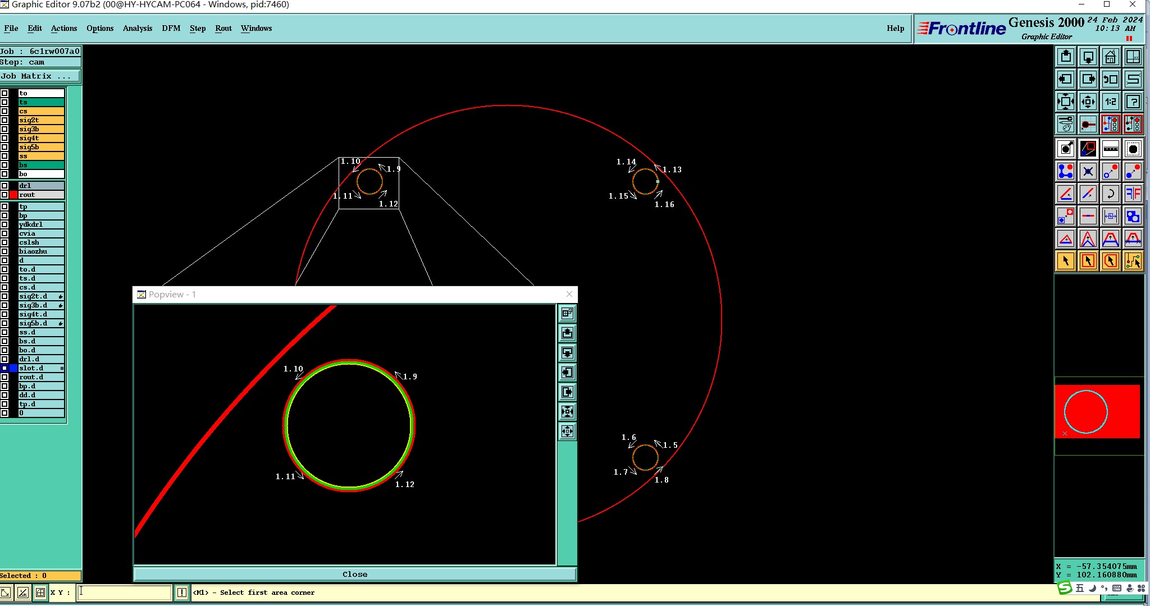1150x606 pixels.
Task: Open the Rout menu
Action: coord(223,28)
